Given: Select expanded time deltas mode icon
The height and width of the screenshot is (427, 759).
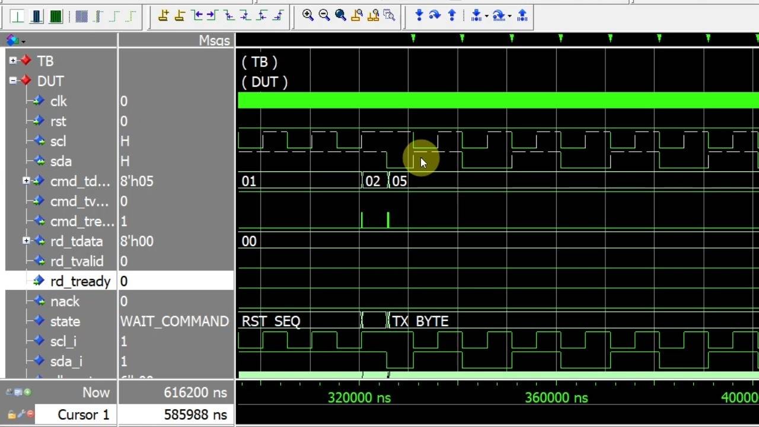Looking at the screenshot, I should point(36,16).
